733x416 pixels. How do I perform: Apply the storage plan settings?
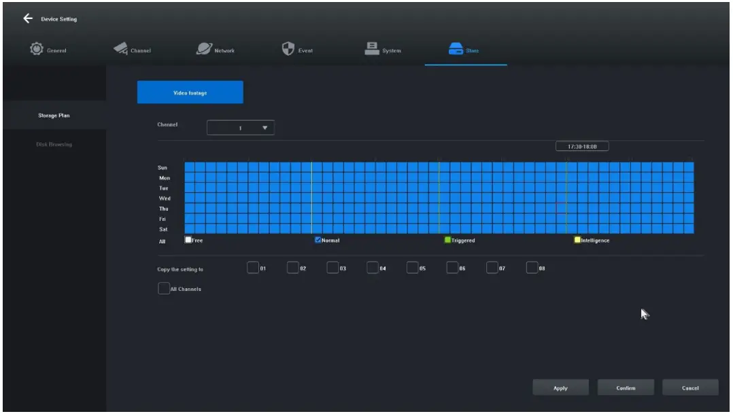click(x=560, y=387)
